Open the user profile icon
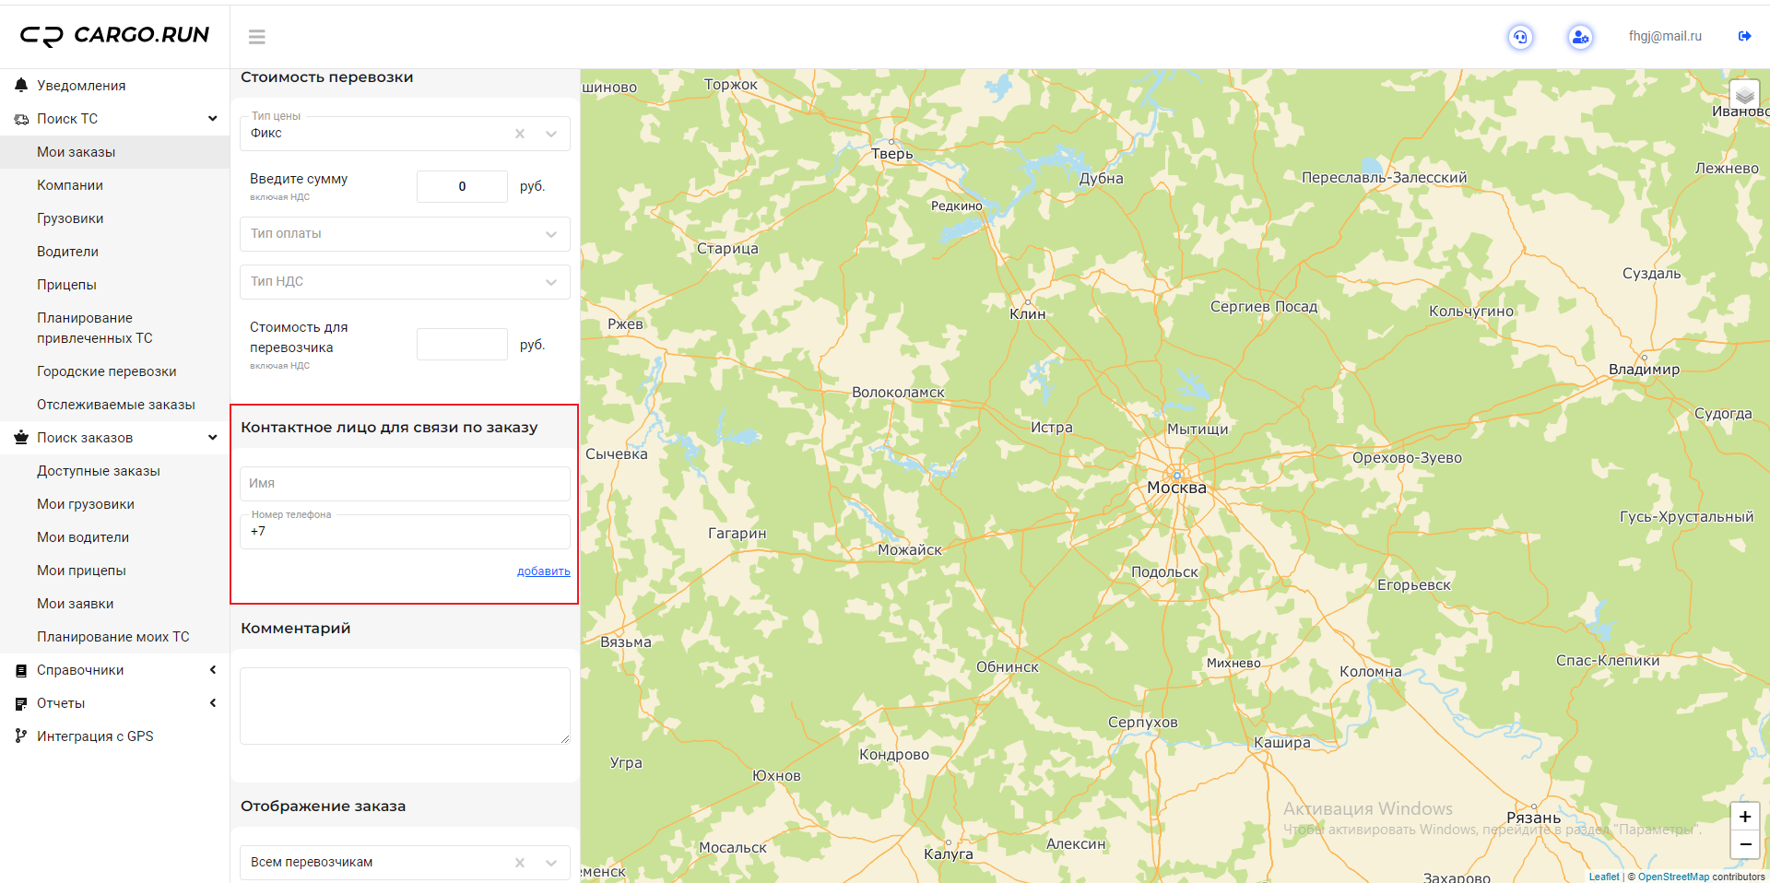 pyautogui.click(x=1580, y=37)
